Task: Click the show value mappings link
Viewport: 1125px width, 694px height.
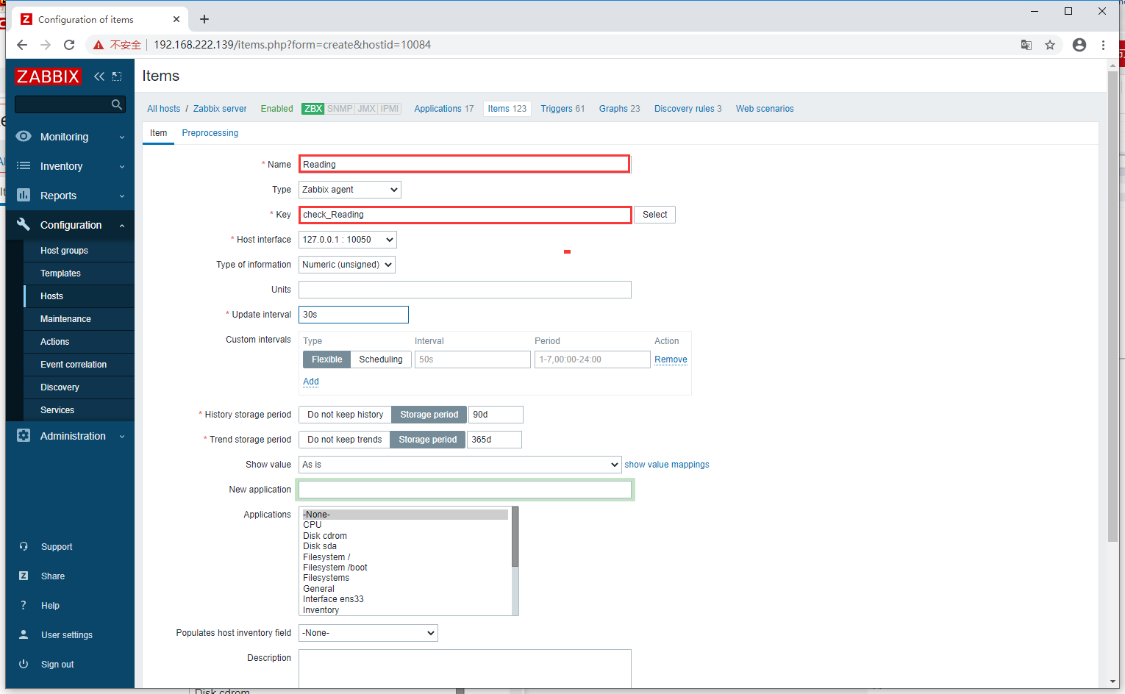Action: pyautogui.click(x=666, y=465)
